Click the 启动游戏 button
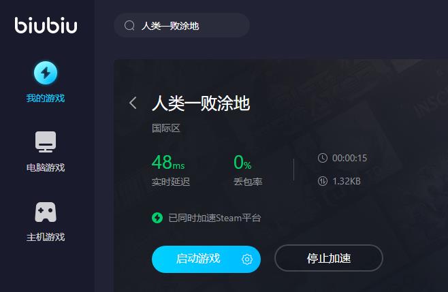This screenshot has height=292, width=448. click(x=206, y=259)
